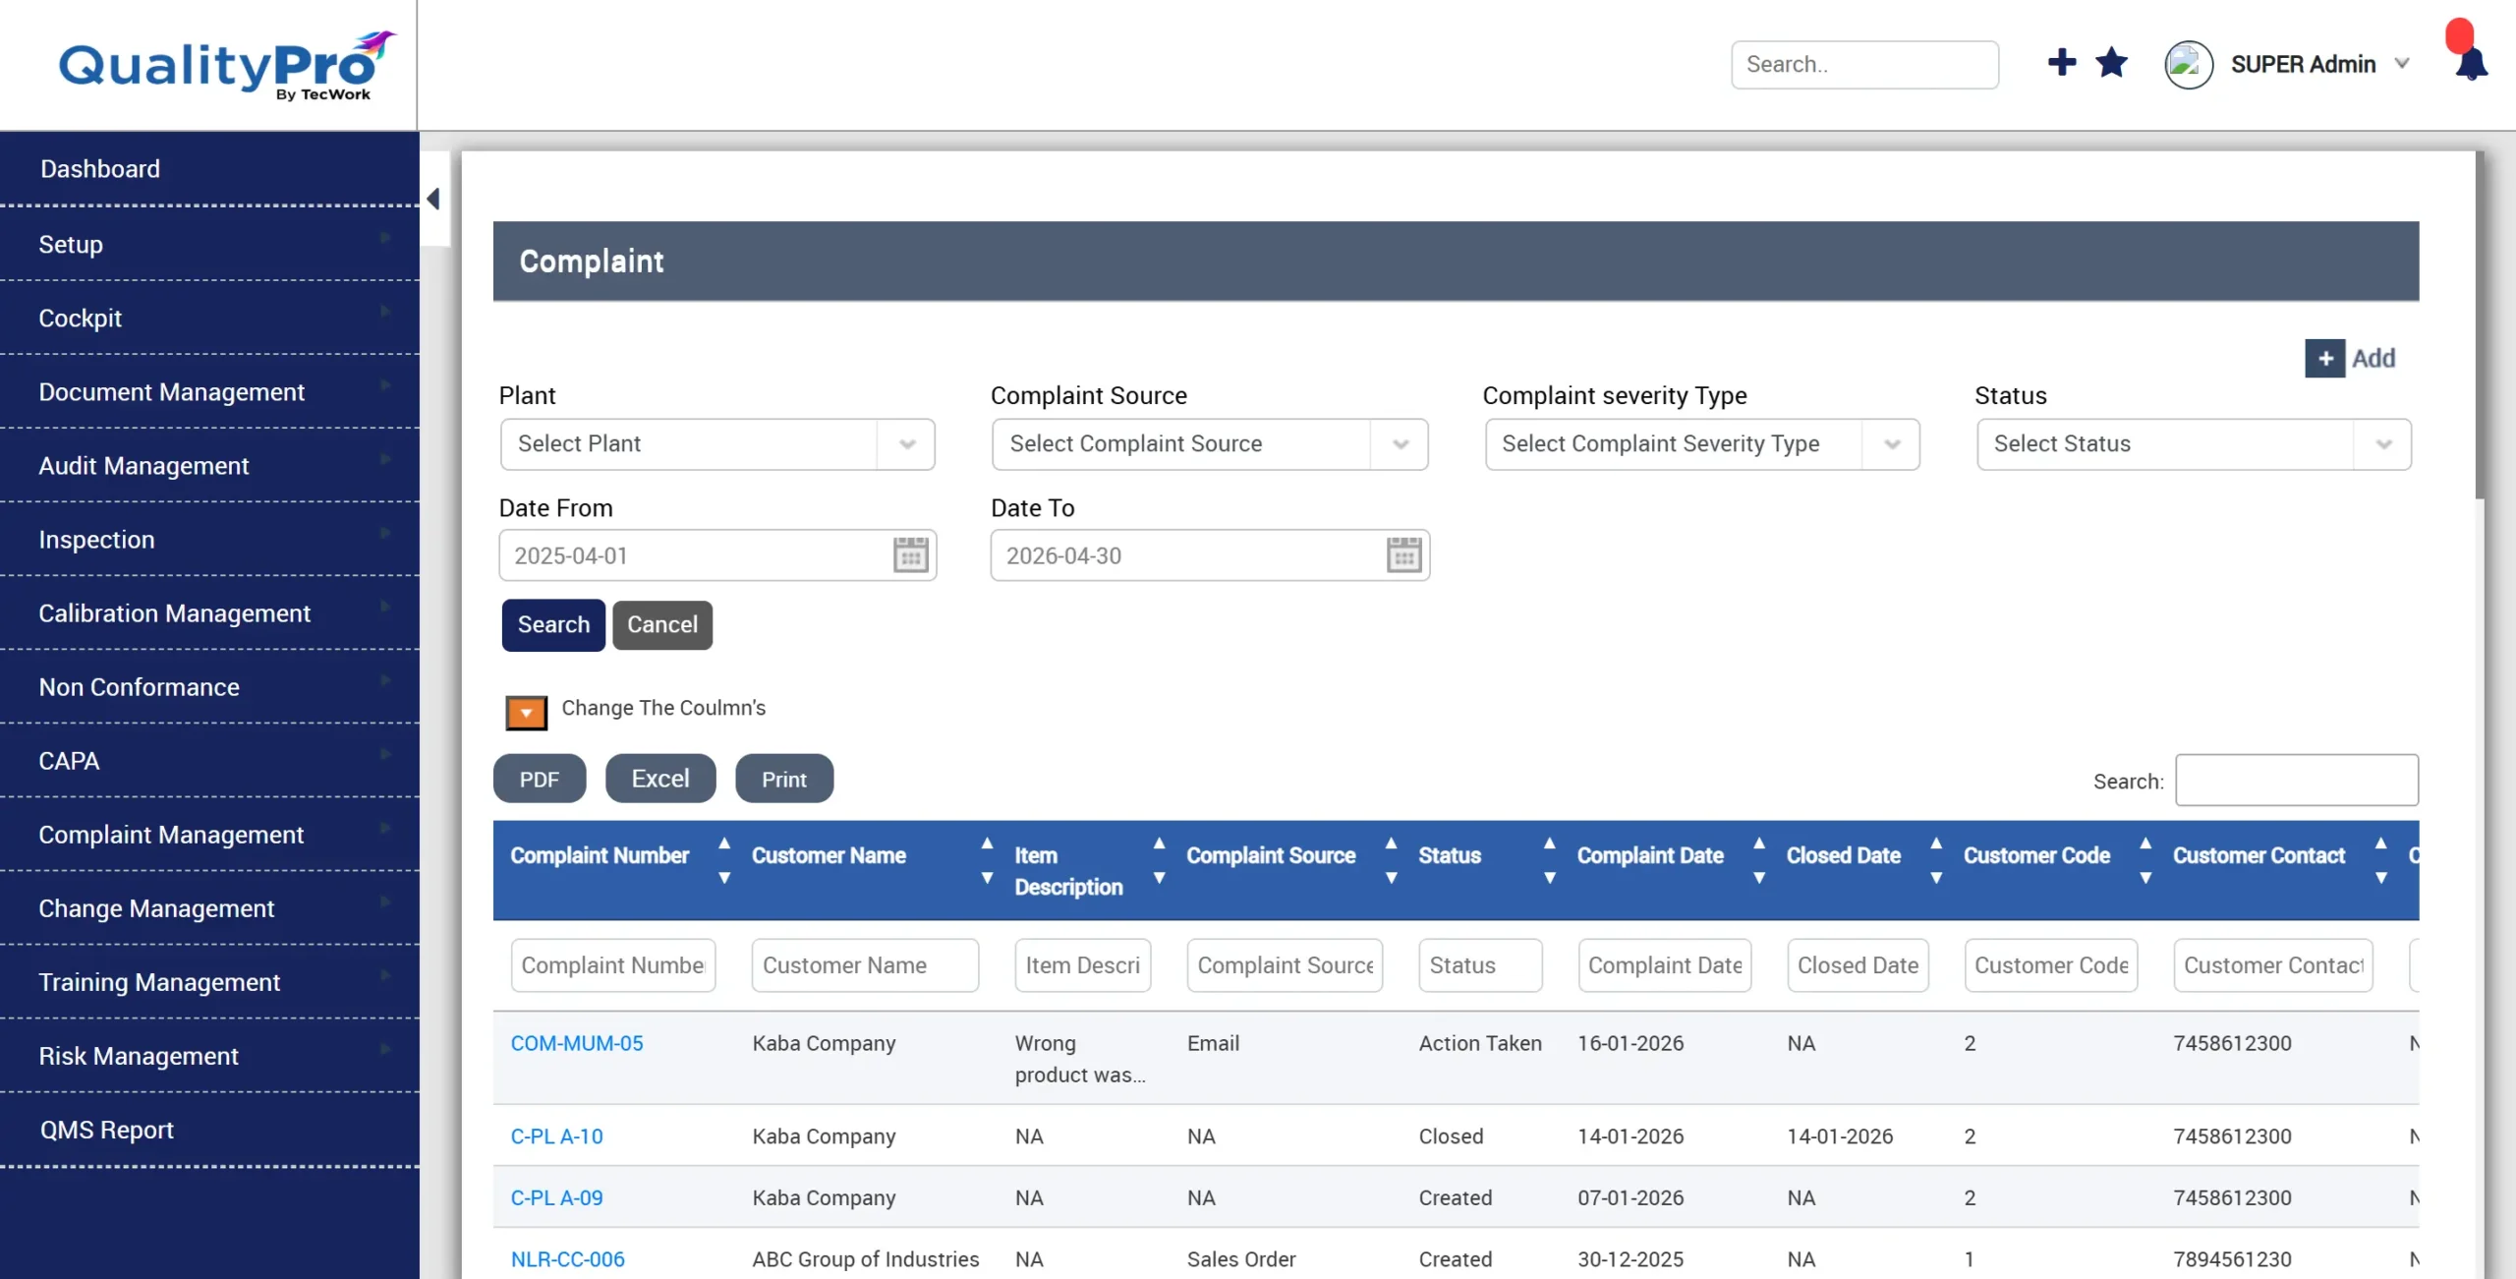Collapse sidebar using the left arrow
The width and height of the screenshot is (2516, 1279).
click(x=433, y=199)
